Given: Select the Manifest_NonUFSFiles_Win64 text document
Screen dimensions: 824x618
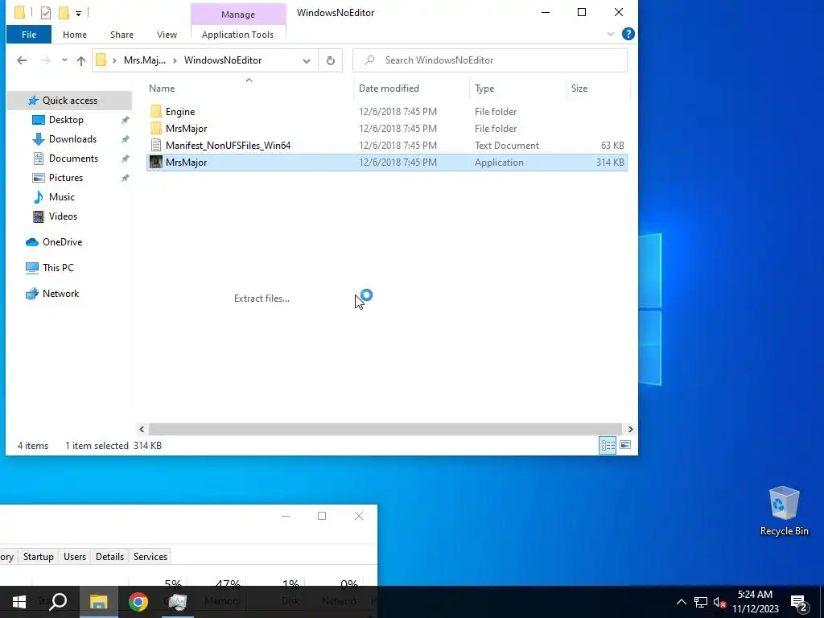Looking at the screenshot, I should point(387,146).
